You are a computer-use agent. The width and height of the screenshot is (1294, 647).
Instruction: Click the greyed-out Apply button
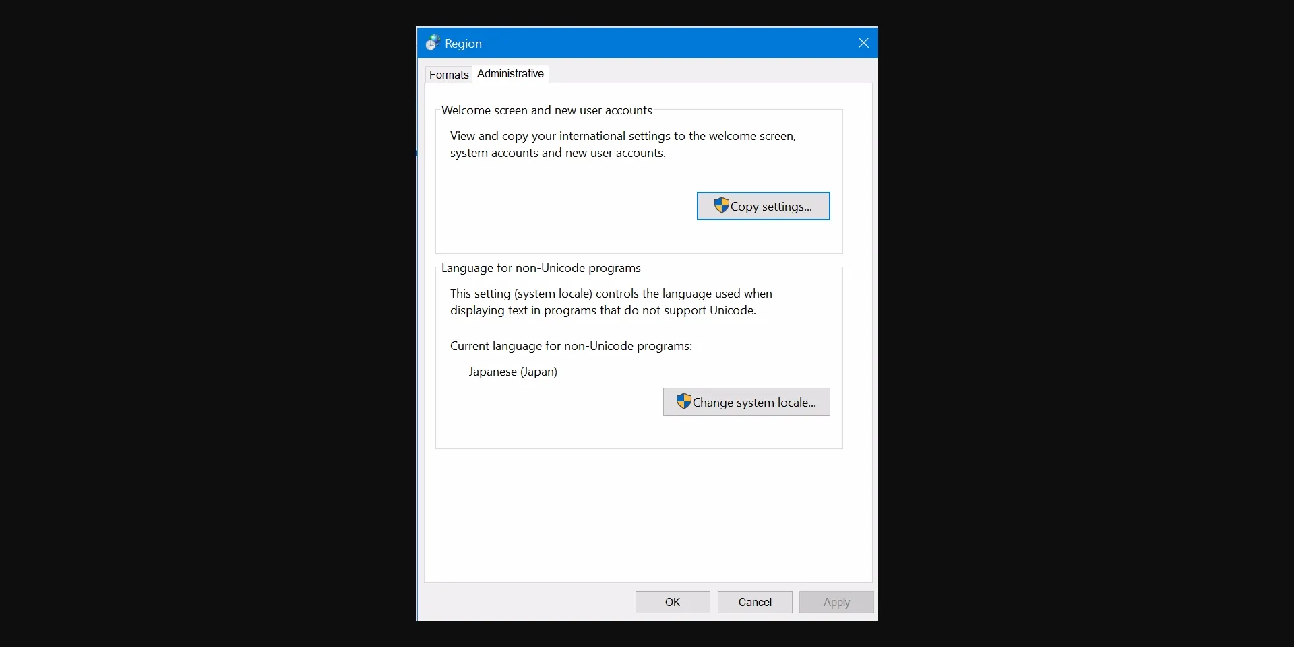[836, 602]
